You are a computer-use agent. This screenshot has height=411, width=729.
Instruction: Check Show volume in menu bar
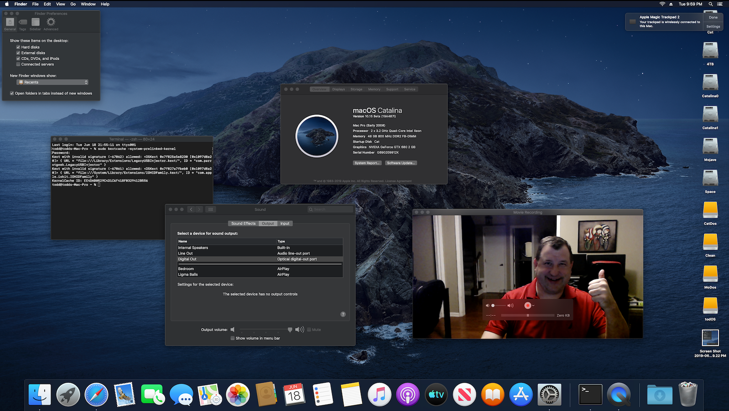[x=233, y=338]
